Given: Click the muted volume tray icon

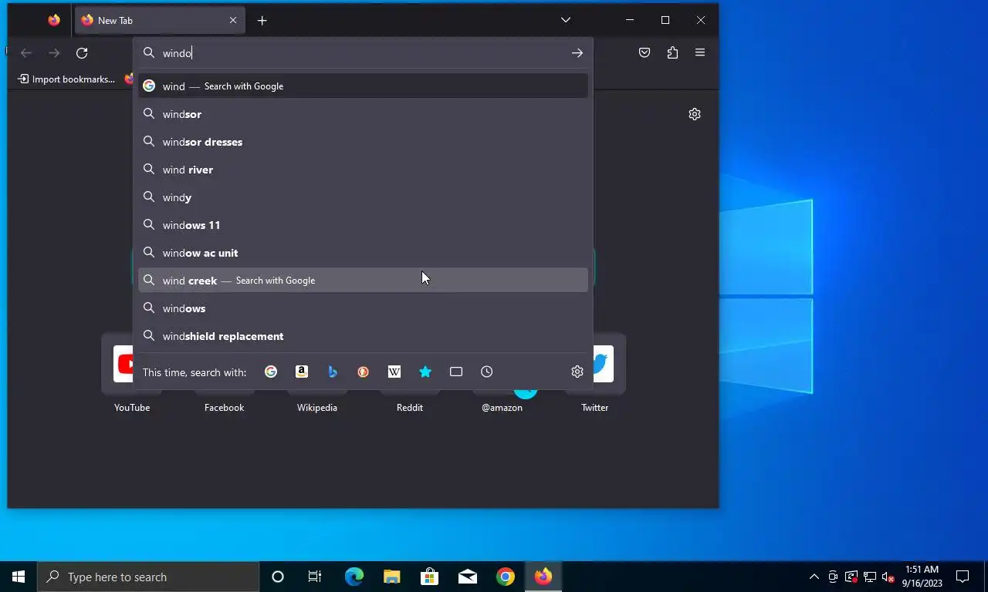Looking at the screenshot, I should (x=888, y=577).
